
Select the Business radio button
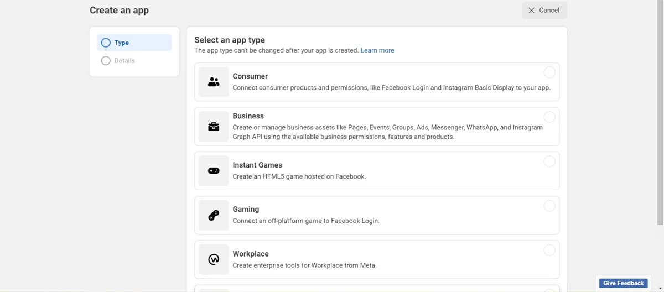coord(549,117)
